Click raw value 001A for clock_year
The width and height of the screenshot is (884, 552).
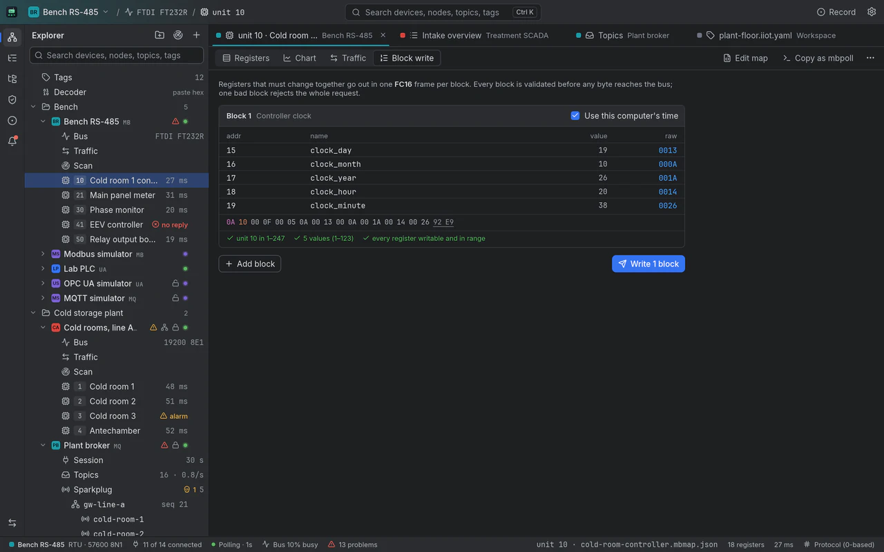[x=668, y=178]
